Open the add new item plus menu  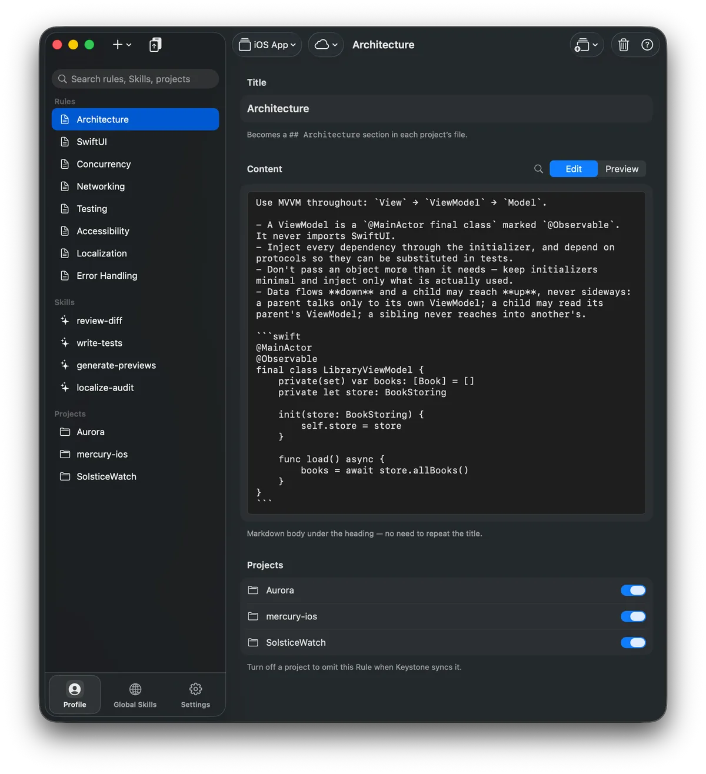coord(122,45)
